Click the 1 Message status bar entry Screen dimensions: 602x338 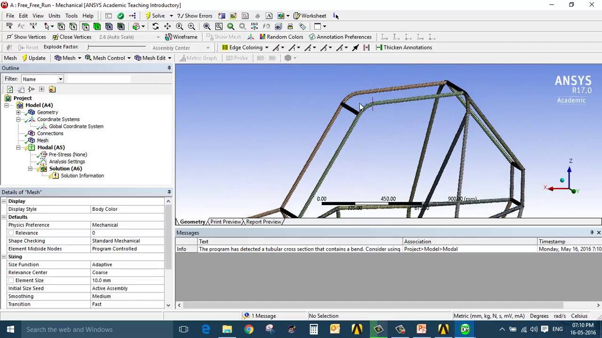[x=260, y=316]
